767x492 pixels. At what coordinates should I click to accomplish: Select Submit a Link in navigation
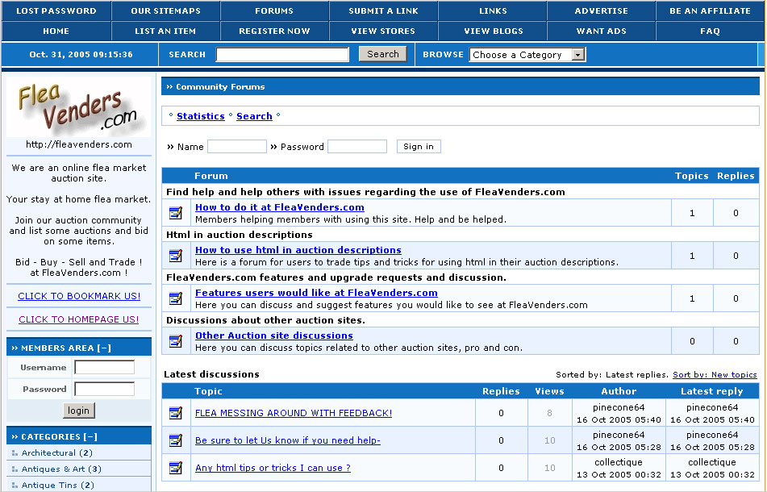pyautogui.click(x=384, y=10)
